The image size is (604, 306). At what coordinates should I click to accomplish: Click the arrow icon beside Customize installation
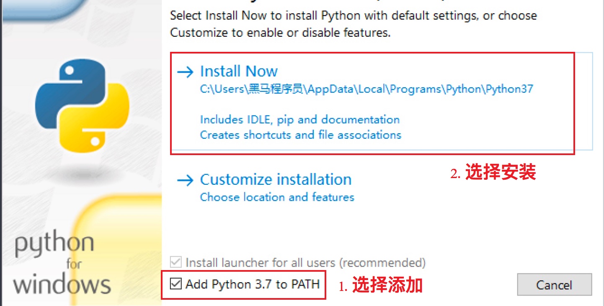tap(185, 180)
